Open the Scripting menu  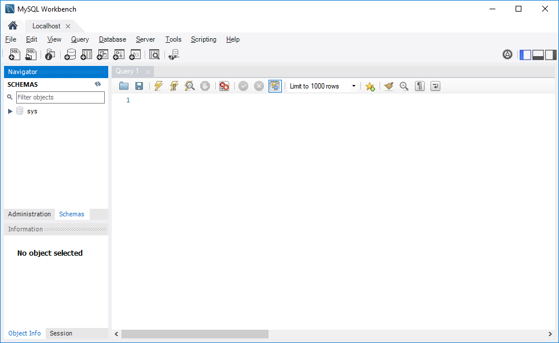coord(204,39)
